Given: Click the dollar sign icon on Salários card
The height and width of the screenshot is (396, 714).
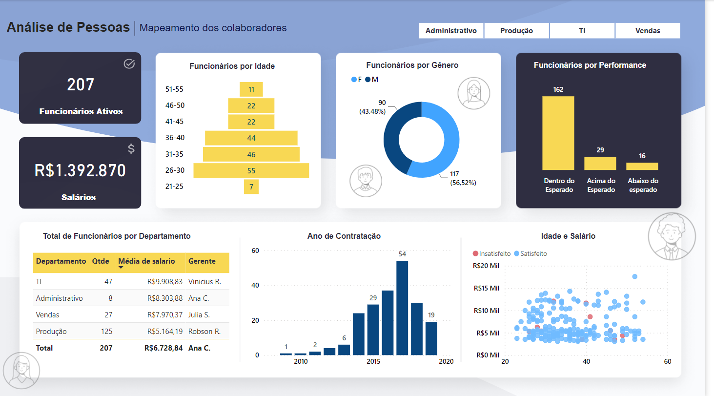Looking at the screenshot, I should tap(131, 149).
